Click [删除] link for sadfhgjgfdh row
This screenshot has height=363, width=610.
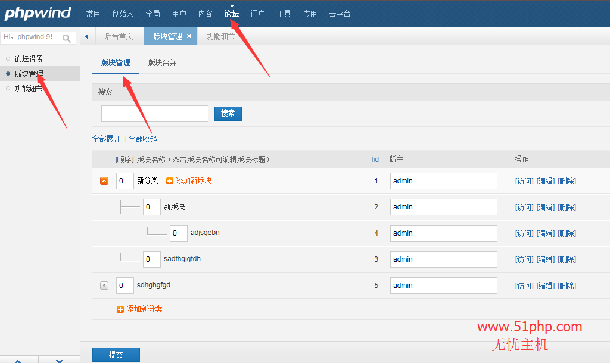(567, 259)
